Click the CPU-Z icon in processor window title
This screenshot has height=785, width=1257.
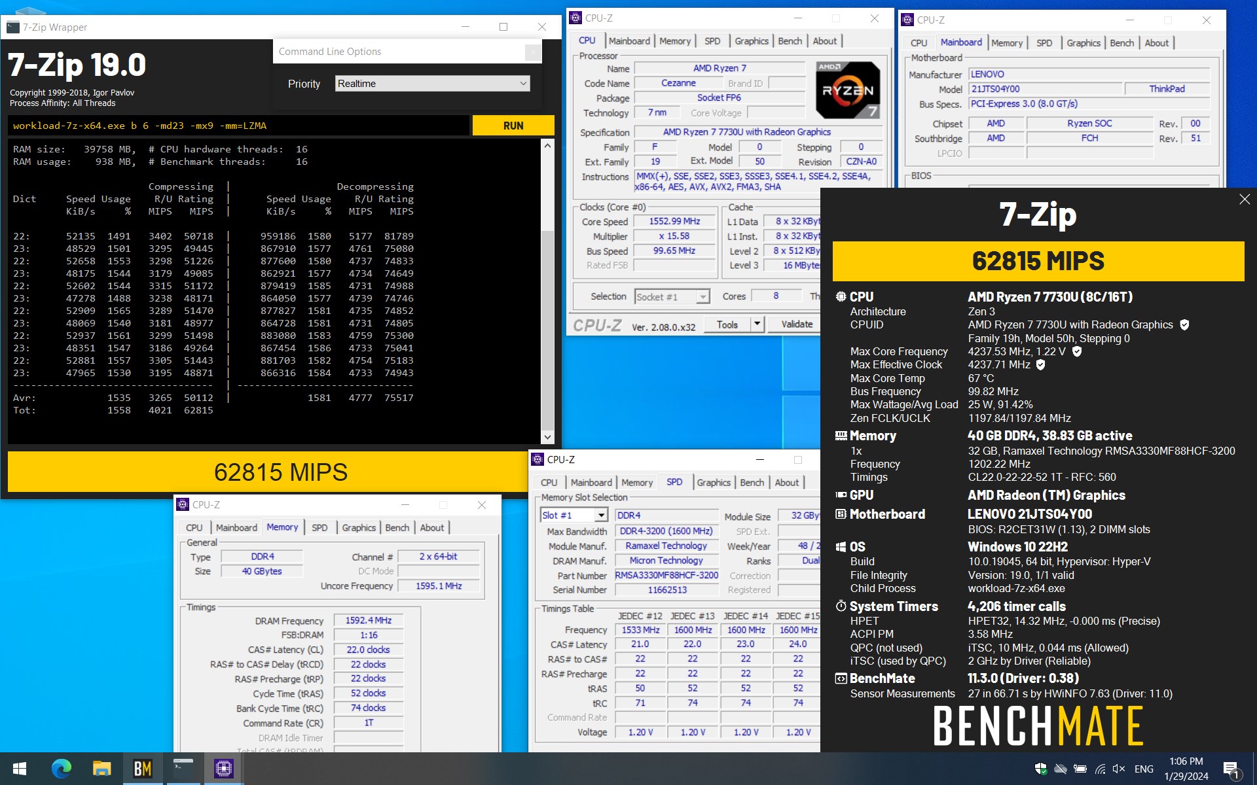click(575, 18)
